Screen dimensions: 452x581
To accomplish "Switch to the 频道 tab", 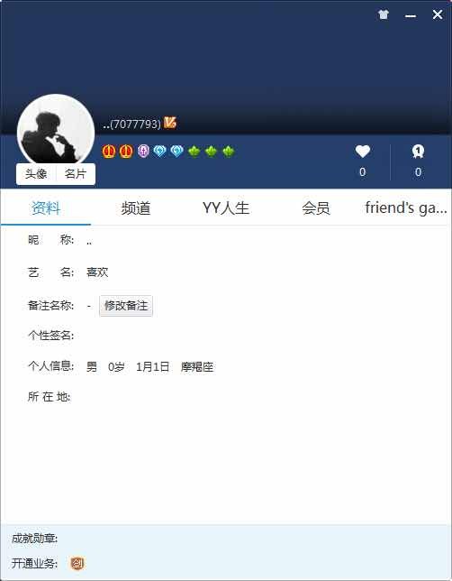I will (x=136, y=207).
